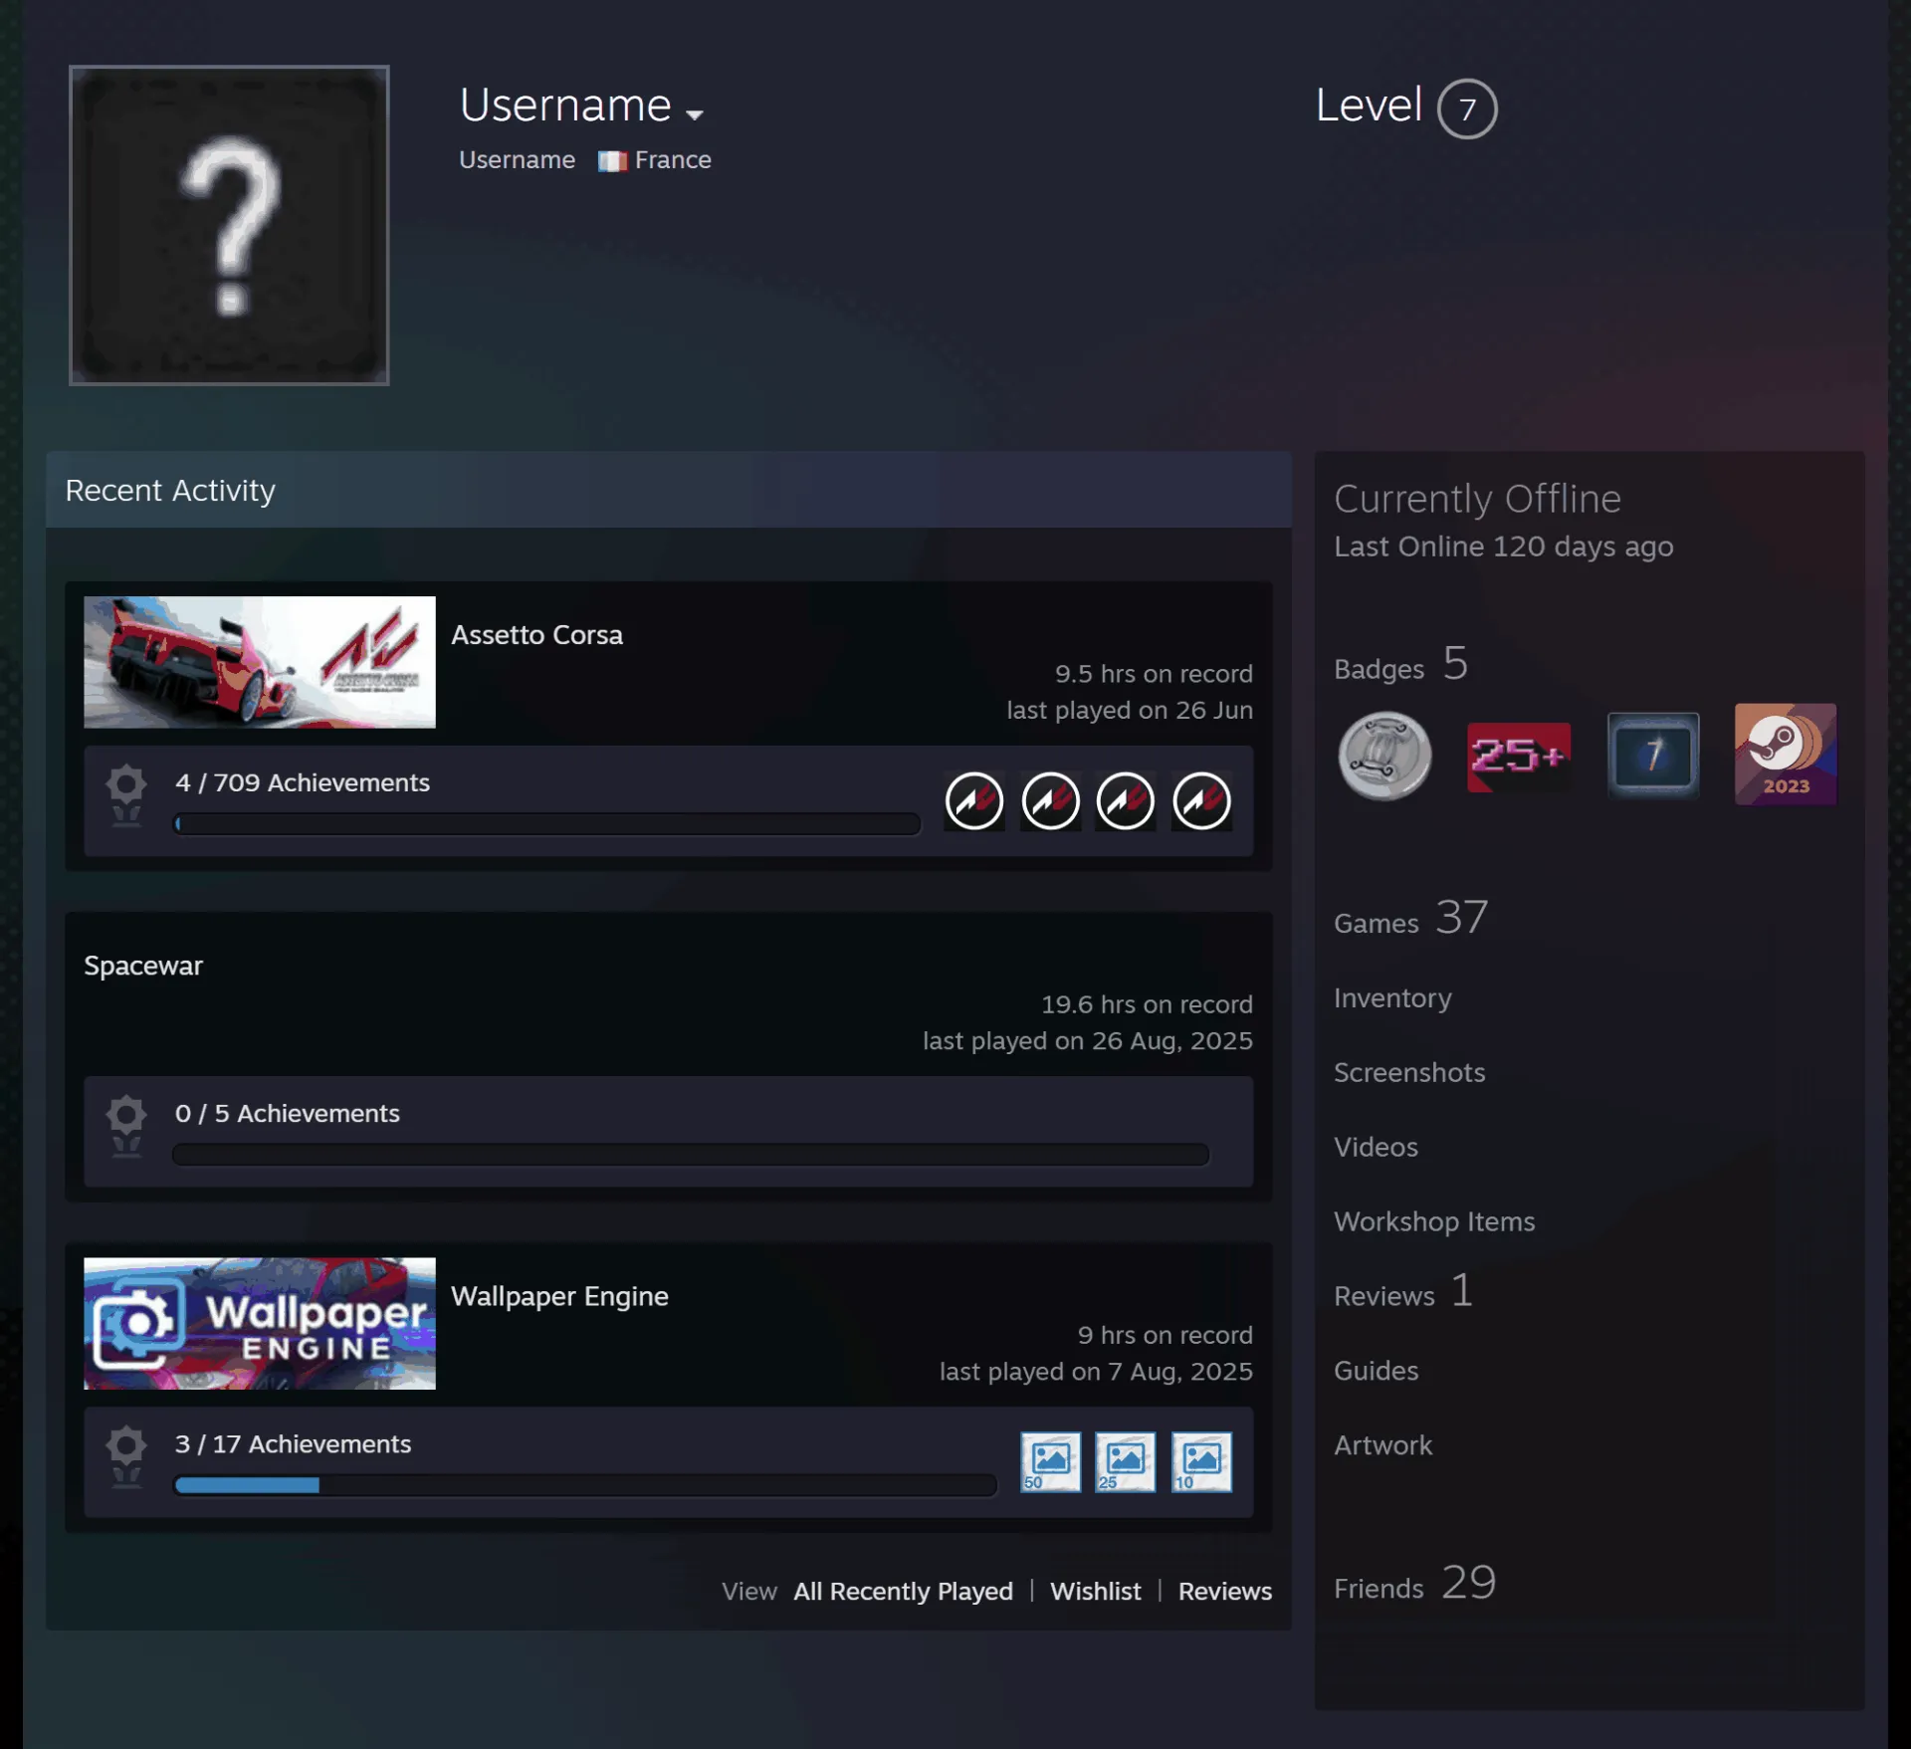This screenshot has height=1749, width=1911.
Task: Open the Wishlist link
Action: tap(1096, 1591)
